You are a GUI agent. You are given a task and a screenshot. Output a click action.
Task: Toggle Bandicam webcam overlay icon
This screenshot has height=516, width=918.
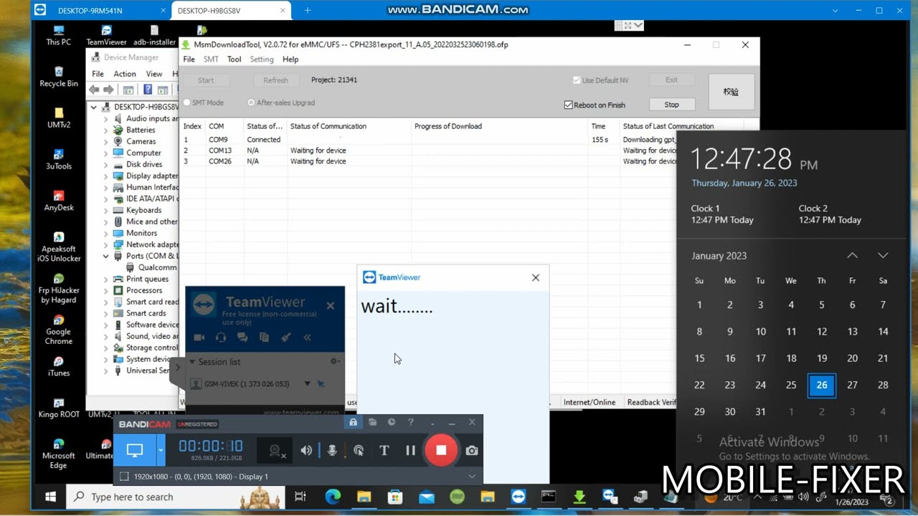click(275, 451)
